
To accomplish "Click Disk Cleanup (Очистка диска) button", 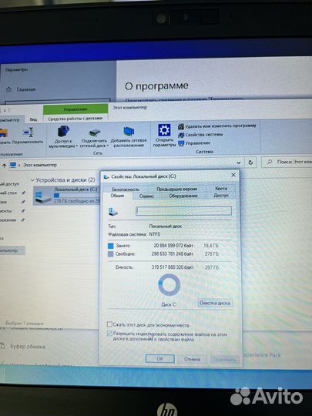I will point(215,303).
